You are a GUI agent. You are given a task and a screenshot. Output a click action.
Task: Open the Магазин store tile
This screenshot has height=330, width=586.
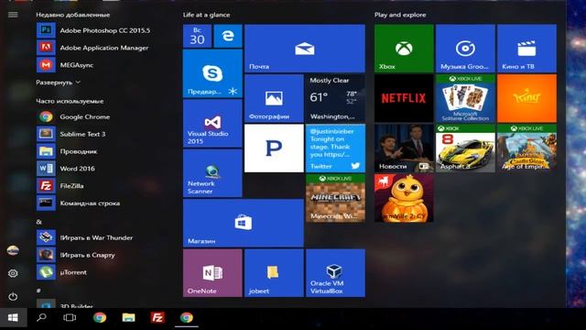click(244, 223)
